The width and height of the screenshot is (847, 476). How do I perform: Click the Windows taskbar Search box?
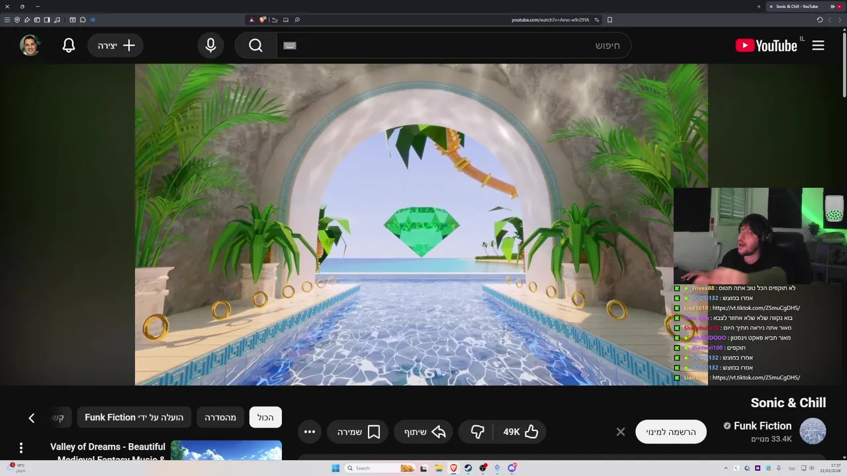click(379, 468)
